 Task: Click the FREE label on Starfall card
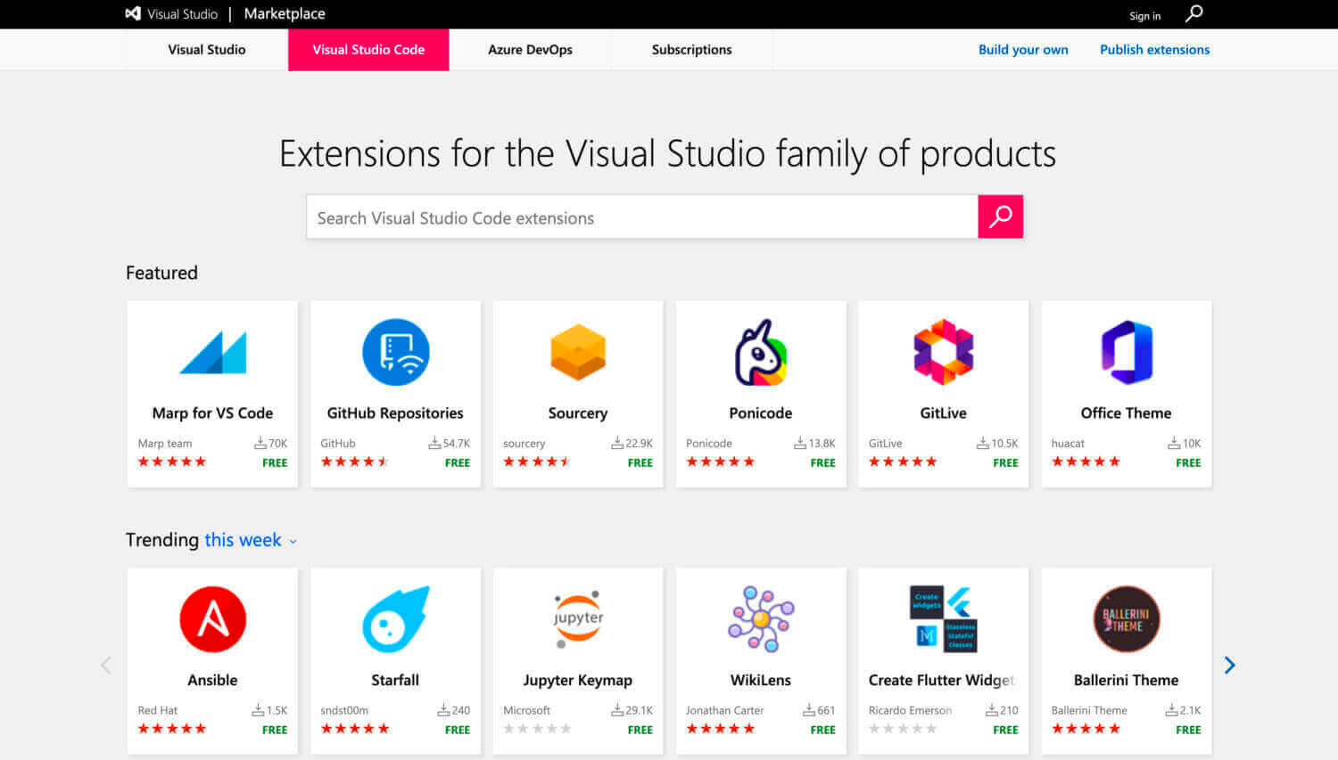tap(458, 730)
